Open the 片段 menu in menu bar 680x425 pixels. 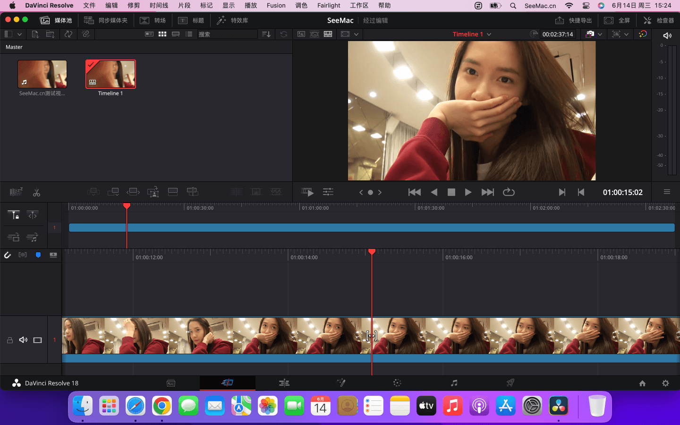(x=184, y=6)
